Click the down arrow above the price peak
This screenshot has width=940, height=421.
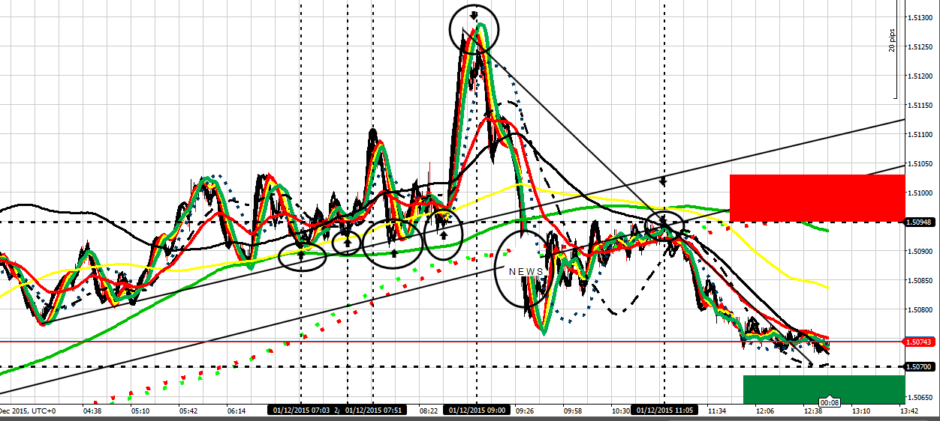tap(474, 14)
